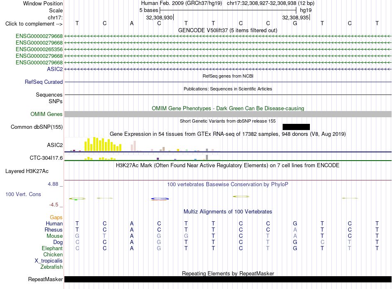Click the '5 bases' scale label
This screenshot has height=289, width=392.
click(x=149, y=10)
